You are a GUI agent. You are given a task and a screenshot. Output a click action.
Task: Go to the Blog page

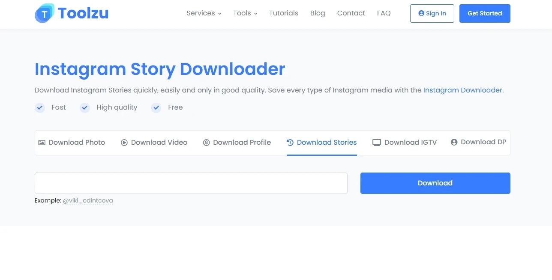(318, 13)
